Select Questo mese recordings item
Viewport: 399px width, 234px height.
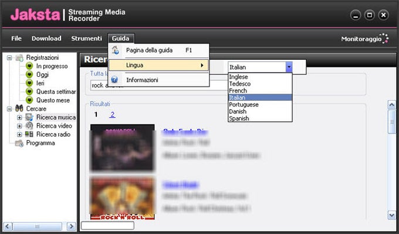point(53,100)
